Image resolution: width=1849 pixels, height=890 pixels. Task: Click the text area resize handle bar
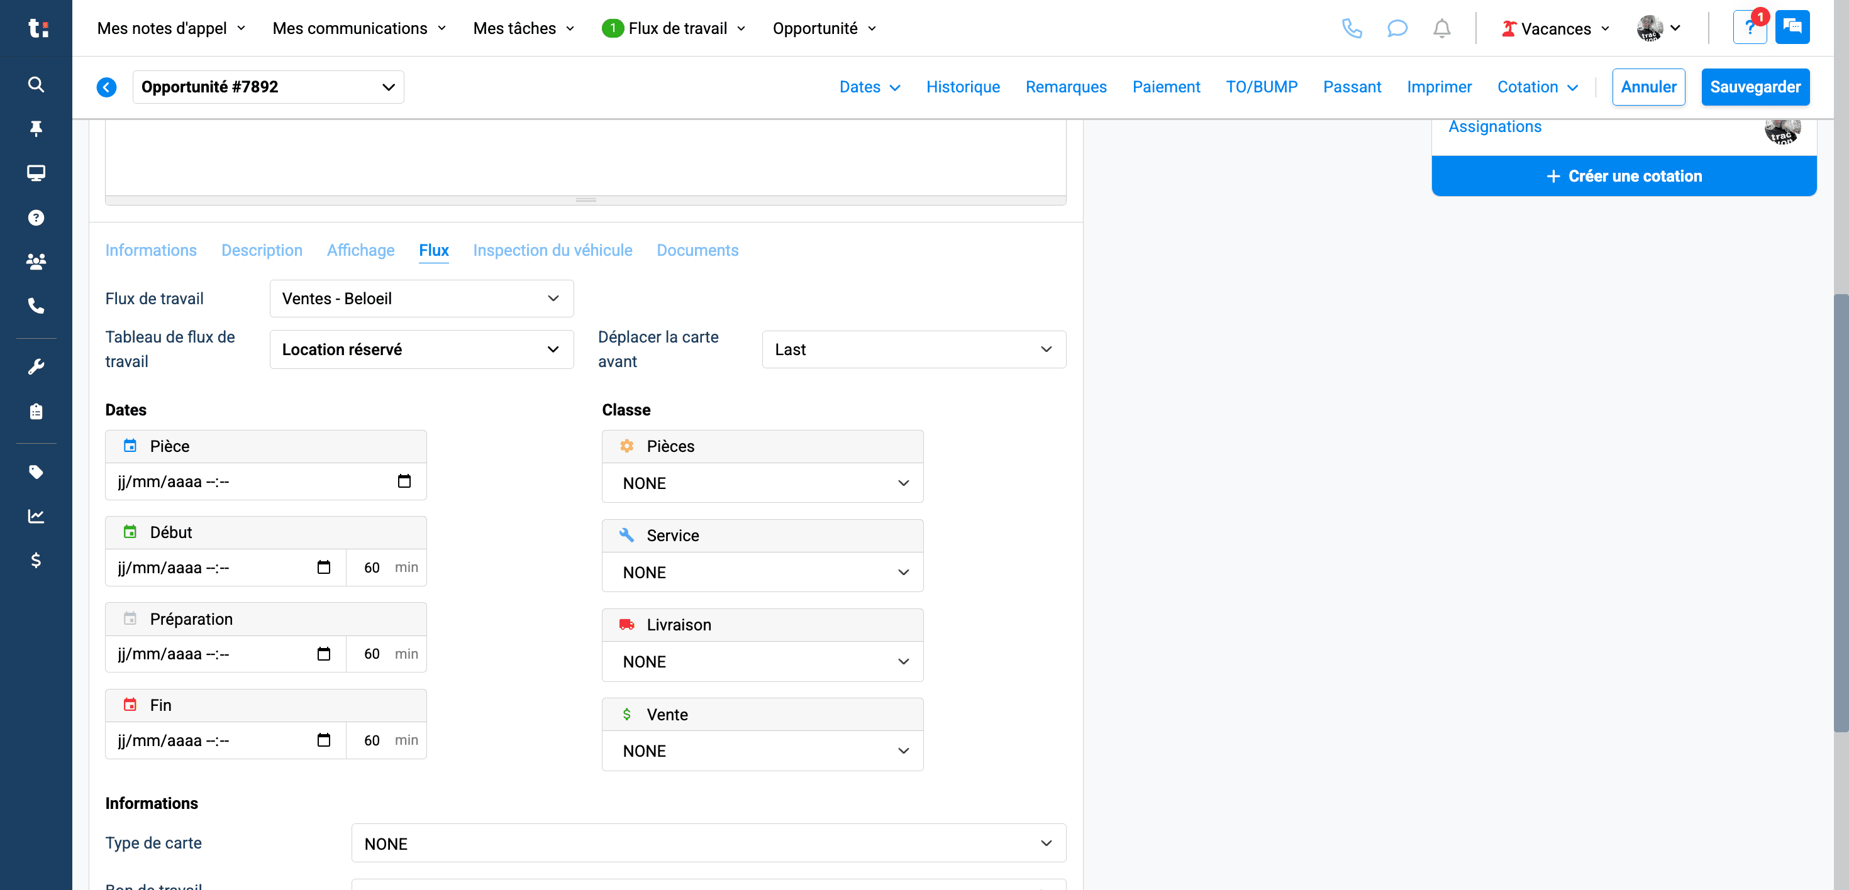586,200
